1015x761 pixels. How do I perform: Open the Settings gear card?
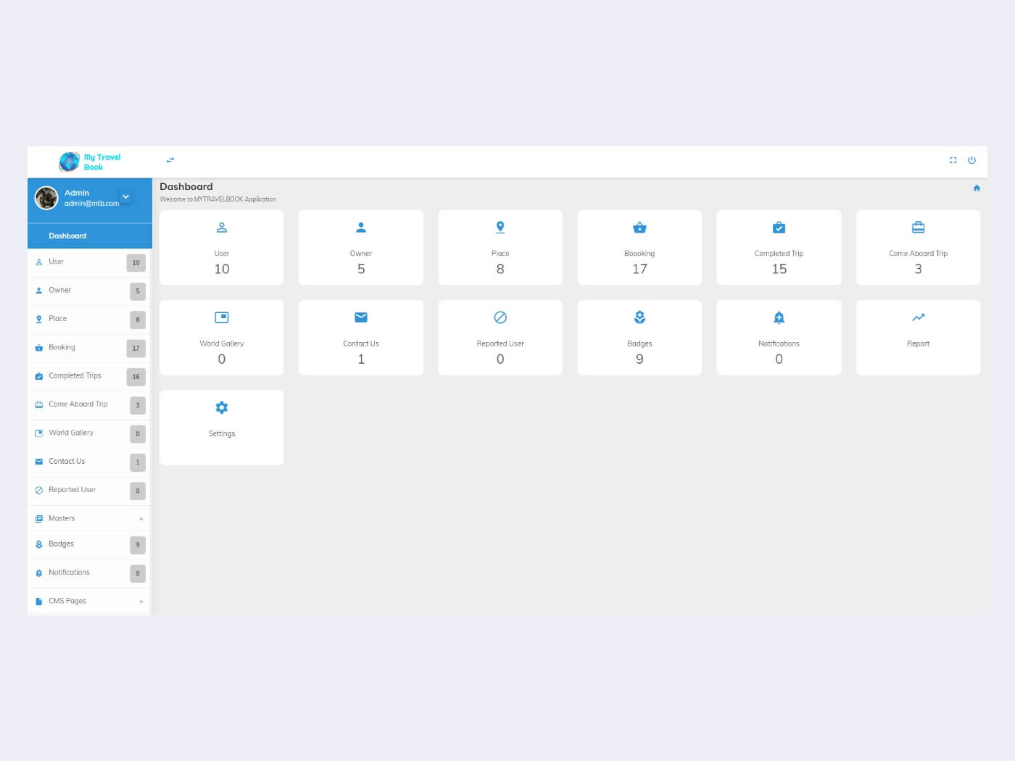222,426
